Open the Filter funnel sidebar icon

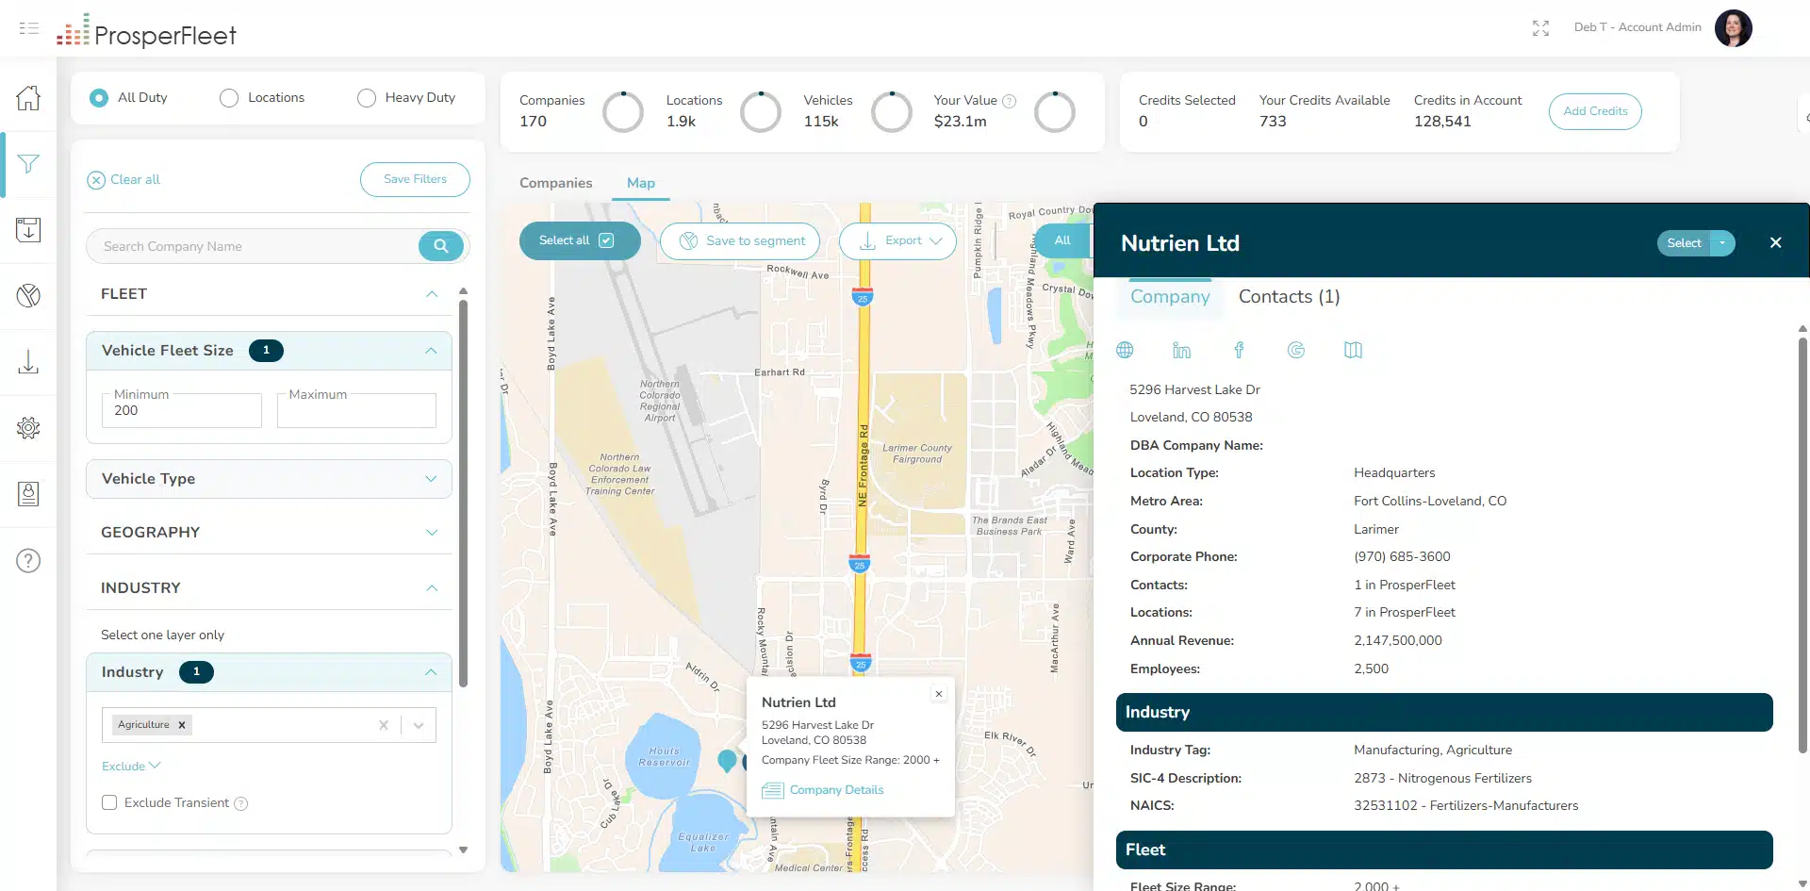click(28, 164)
